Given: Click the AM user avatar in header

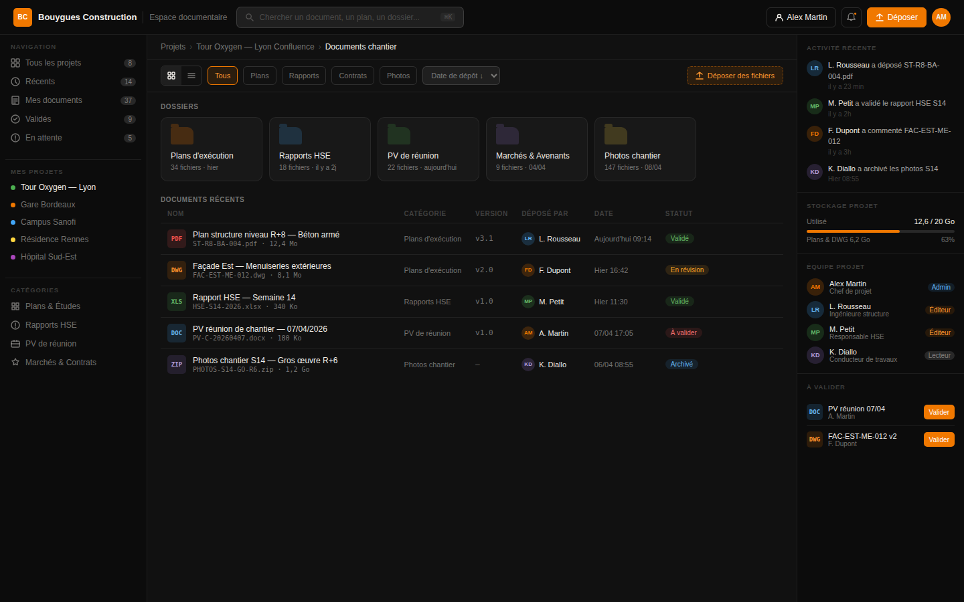Looking at the screenshot, I should [x=941, y=17].
